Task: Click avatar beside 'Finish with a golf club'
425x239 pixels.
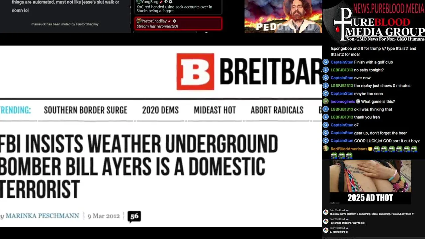Action: [x=325, y=62]
